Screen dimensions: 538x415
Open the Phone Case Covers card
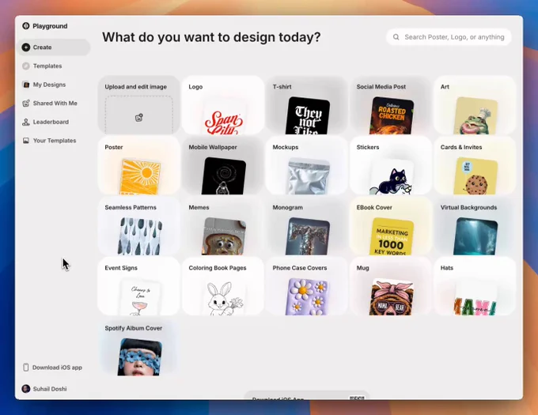(307, 286)
